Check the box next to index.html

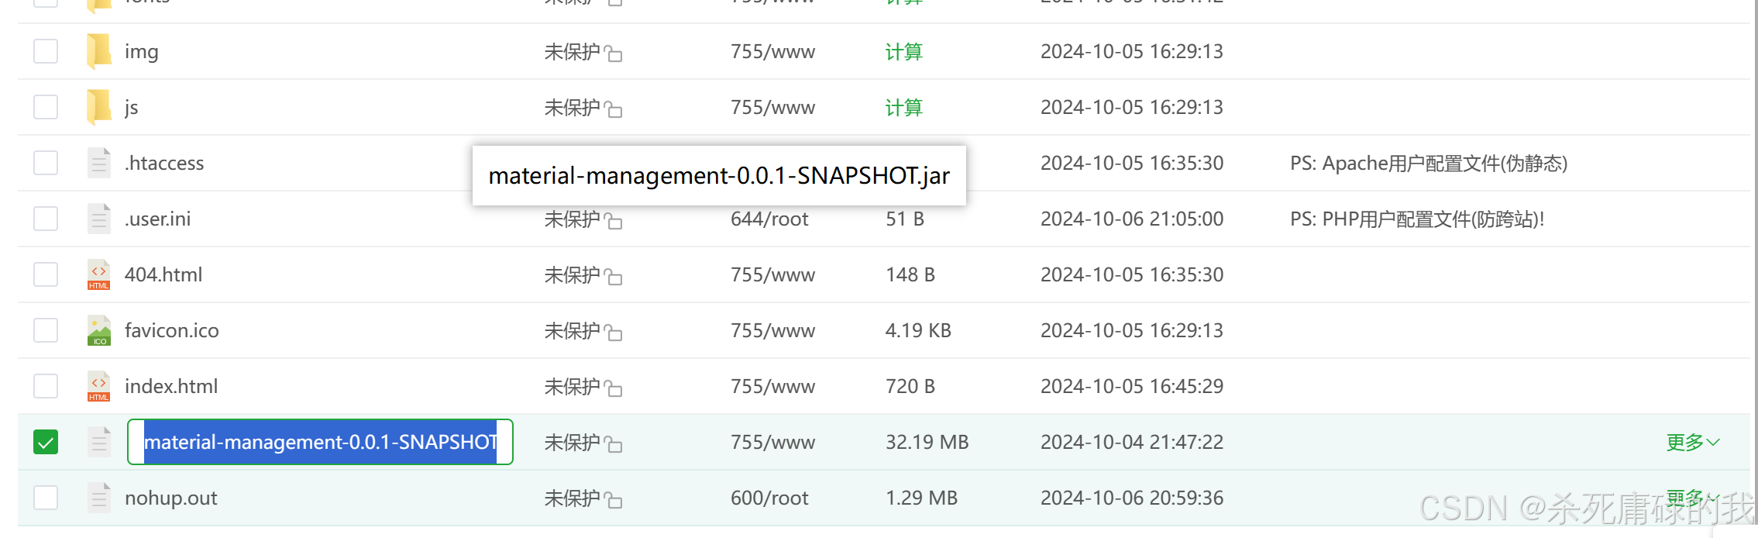coord(46,386)
